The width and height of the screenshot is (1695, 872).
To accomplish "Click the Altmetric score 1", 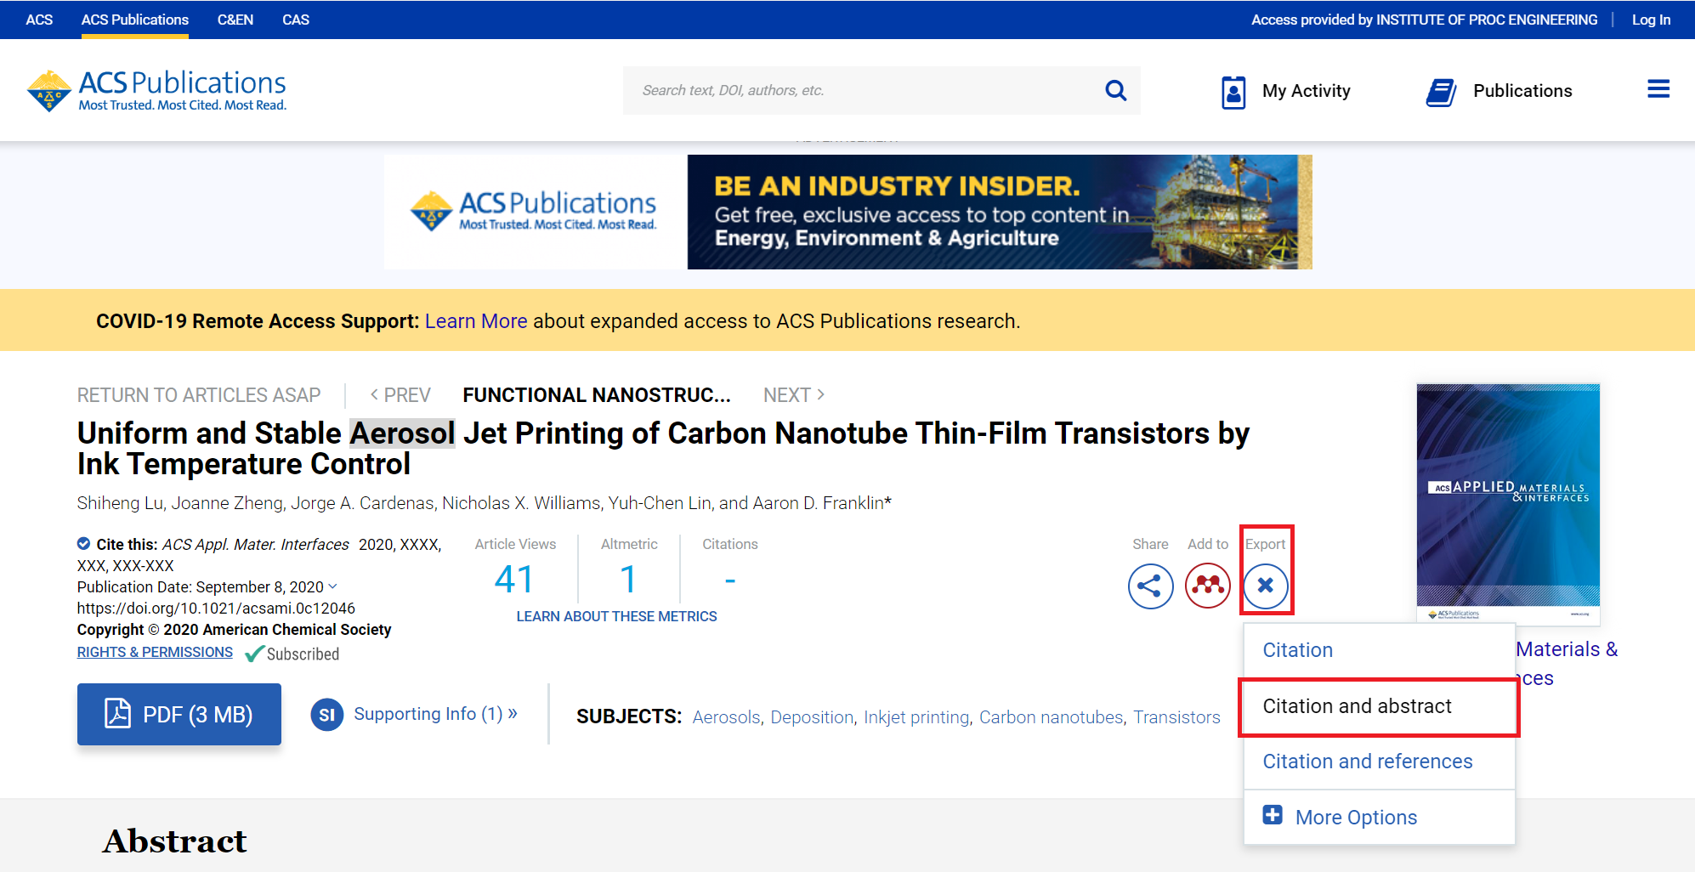I will tap(628, 580).
